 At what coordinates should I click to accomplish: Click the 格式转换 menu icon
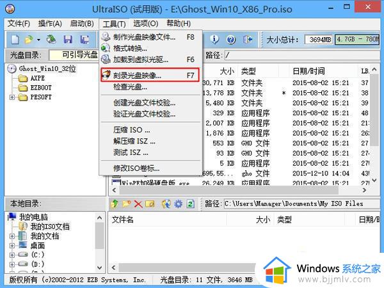pos(106,48)
